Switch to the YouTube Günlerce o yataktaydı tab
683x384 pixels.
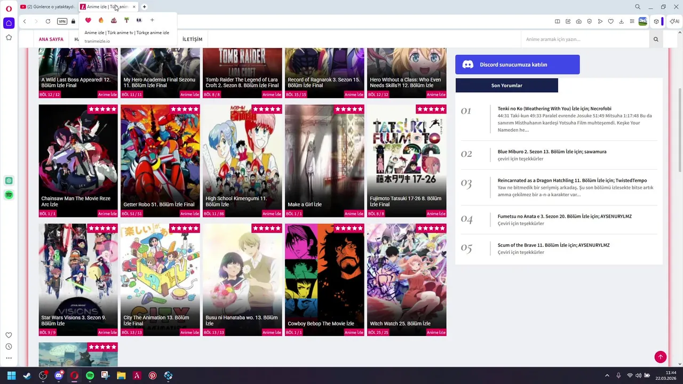coord(47,7)
